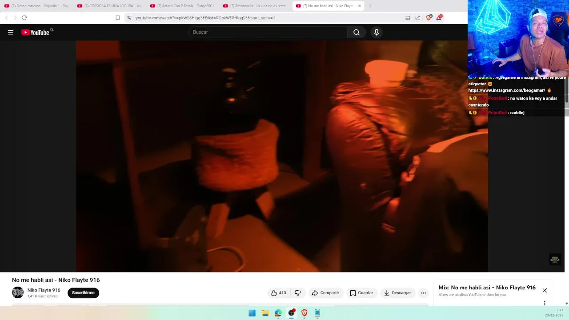Image resolution: width=569 pixels, height=320 pixels.
Task: Open taskbar clock showing 23-12-2025
Action: (x=555, y=313)
